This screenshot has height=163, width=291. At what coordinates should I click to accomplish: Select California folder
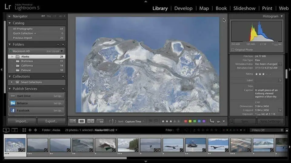37,66
